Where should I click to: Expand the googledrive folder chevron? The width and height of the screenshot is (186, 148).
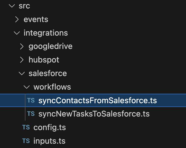[22, 46]
